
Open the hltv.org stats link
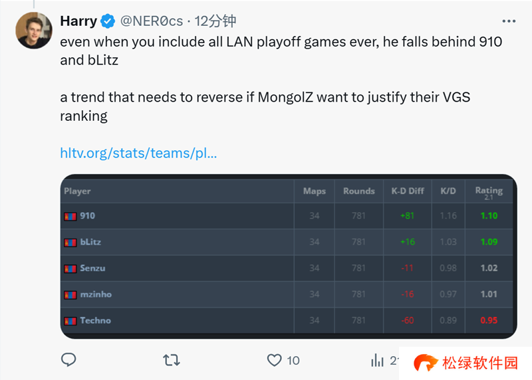(x=138, y=153)
